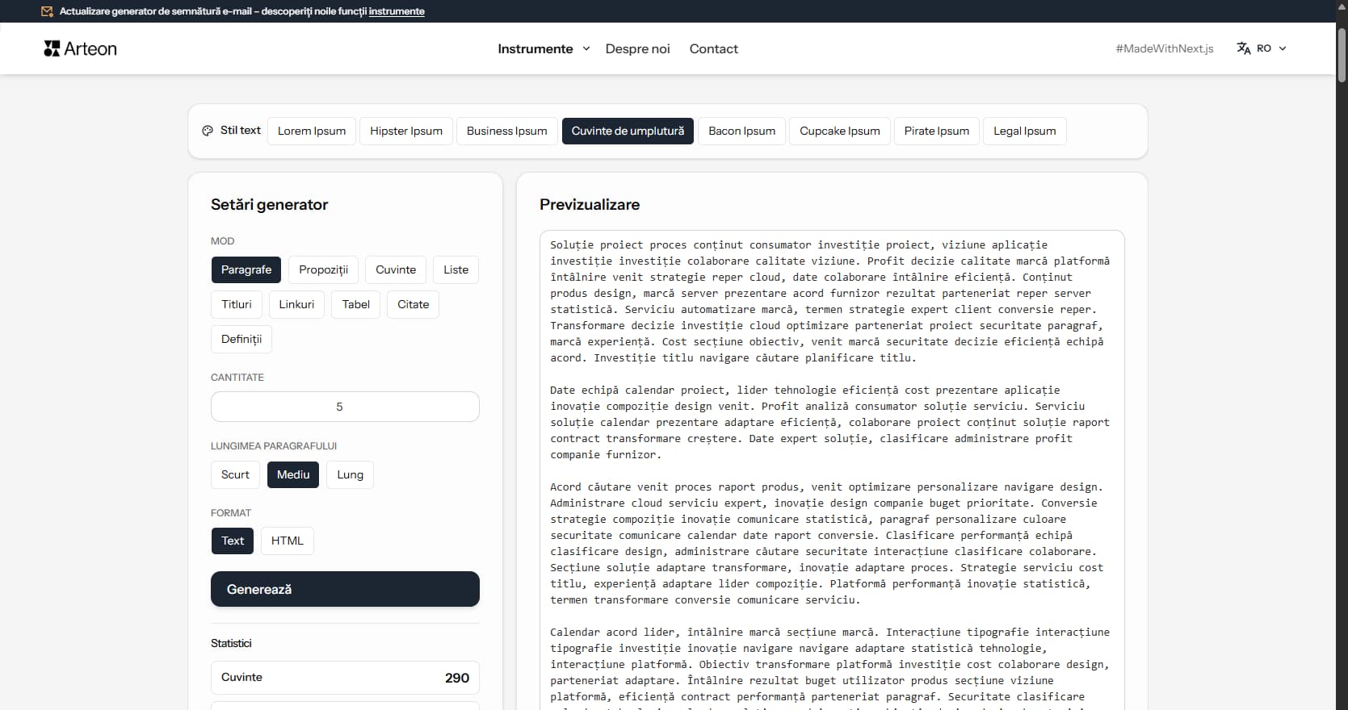Set paragraph length to Lung
This screenshot has height=710, width=1348.
point(350,474)
